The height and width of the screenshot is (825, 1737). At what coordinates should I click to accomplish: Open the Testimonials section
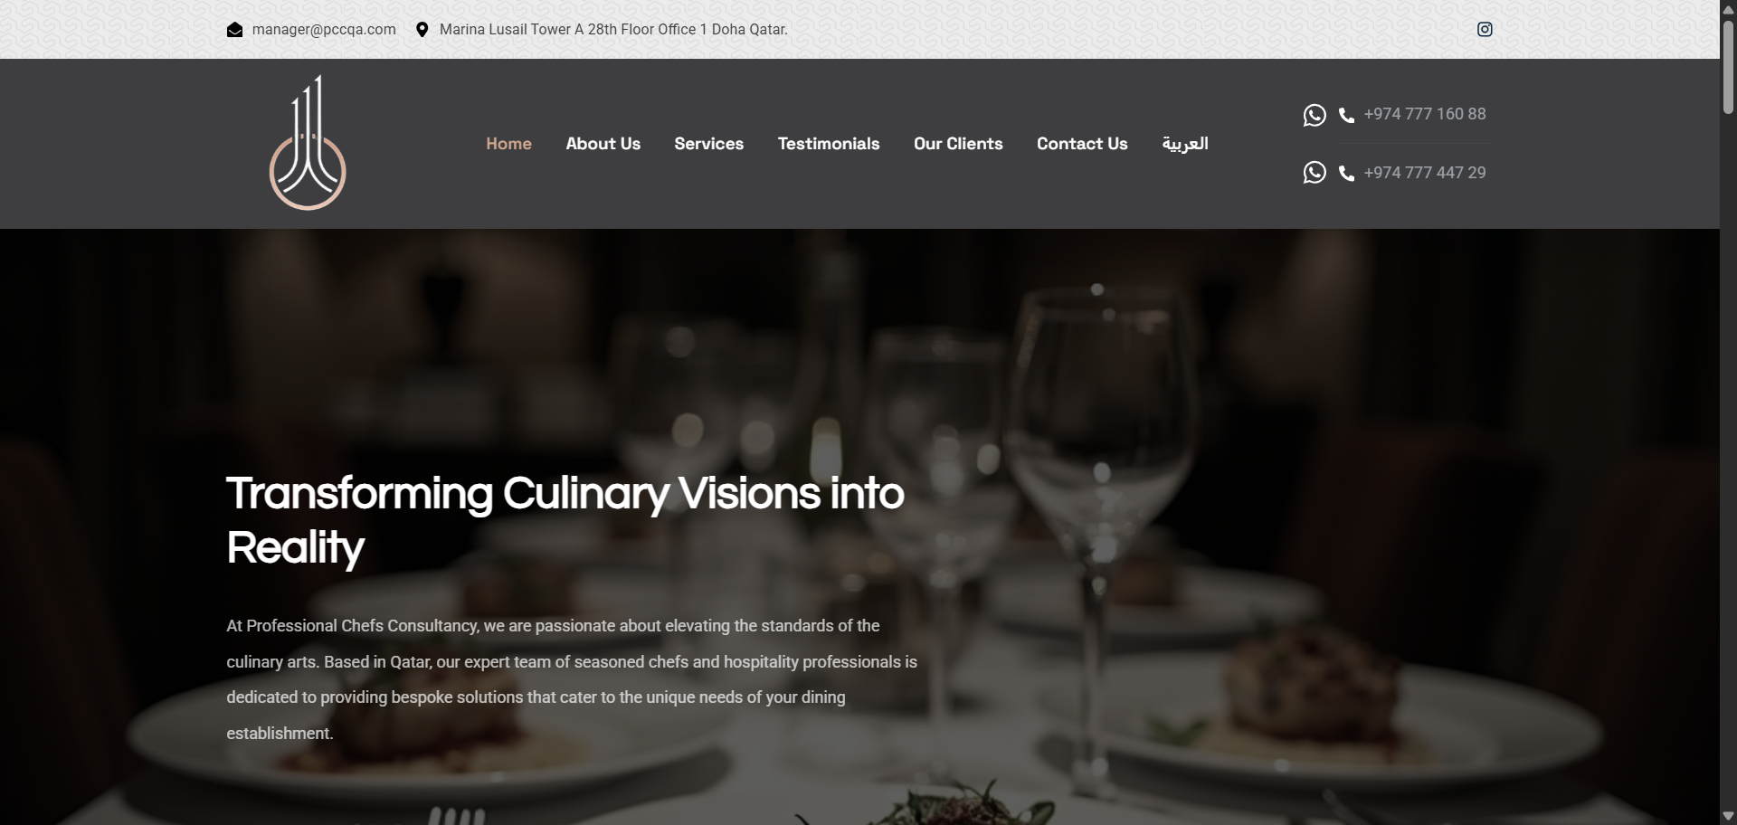pos(829,144)
